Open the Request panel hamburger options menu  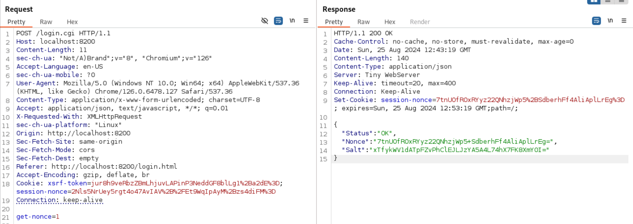pyautogui.click(x=306, y=21)
